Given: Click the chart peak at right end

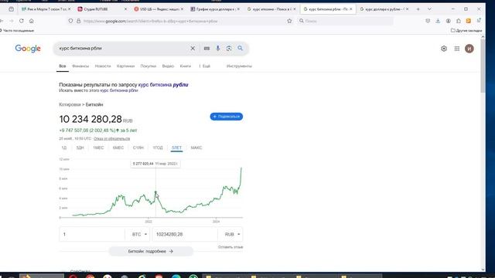Looking at the screenshot, I should pos(241,168).
